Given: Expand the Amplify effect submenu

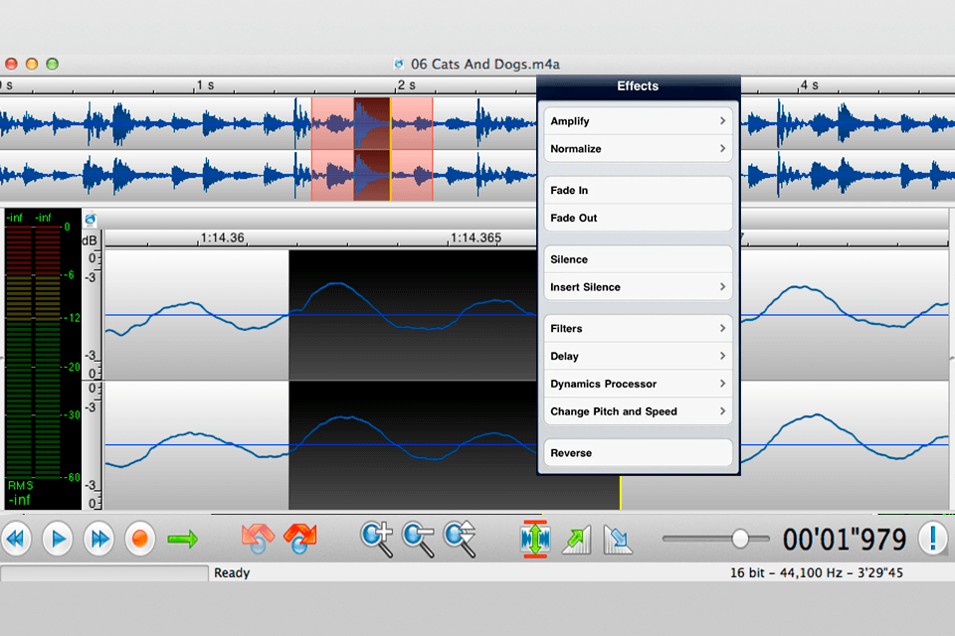Looking at the screenshot, I should coord(638,121).
